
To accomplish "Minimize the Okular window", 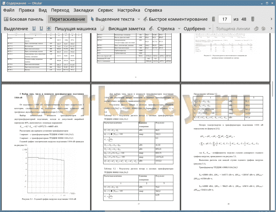I will pos(262,3).
